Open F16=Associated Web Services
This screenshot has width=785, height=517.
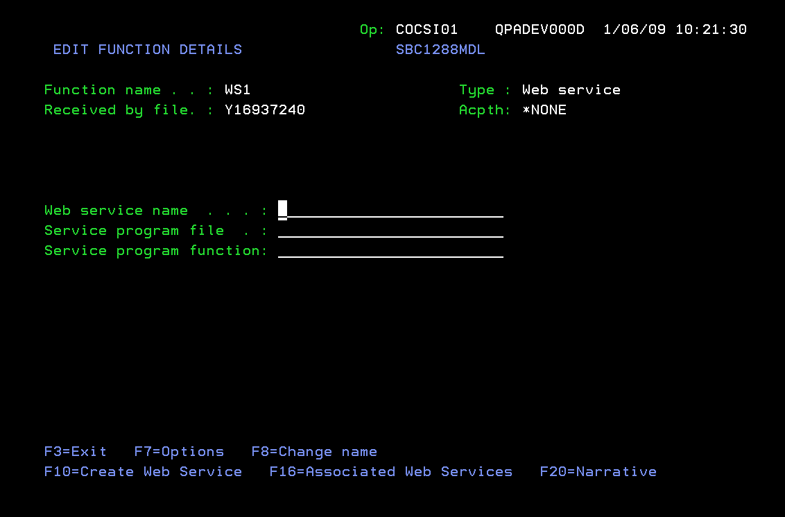pos(391,471)
